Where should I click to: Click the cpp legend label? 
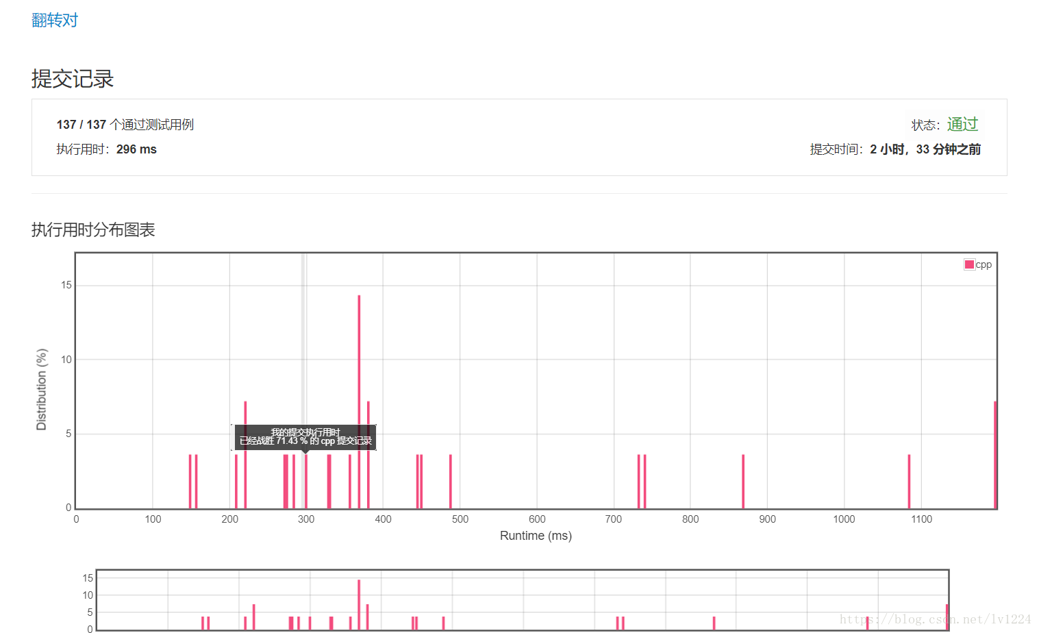pyautogui.click(x=984, y=264)
